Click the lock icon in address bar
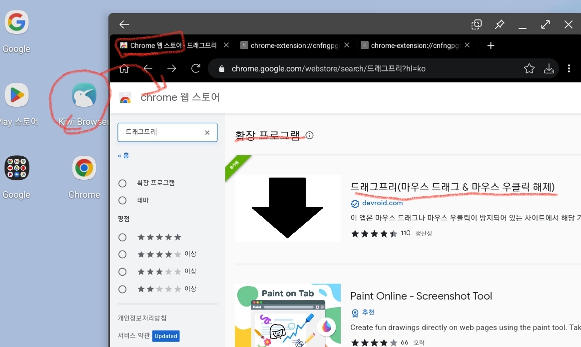581x347 pixels. 222,69
